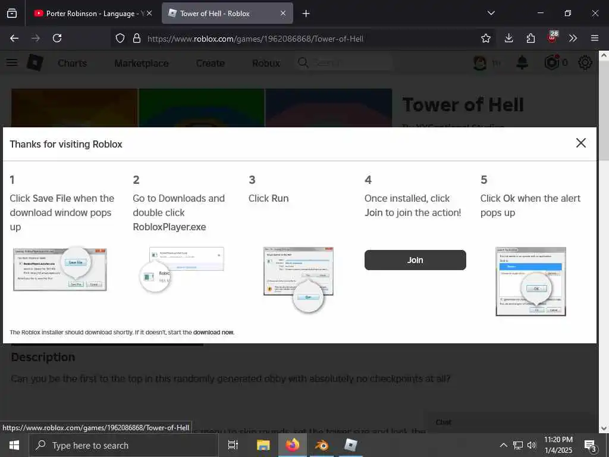
Task: Go back to previous page
Action: pyautogui.click(x=14, y=38)
